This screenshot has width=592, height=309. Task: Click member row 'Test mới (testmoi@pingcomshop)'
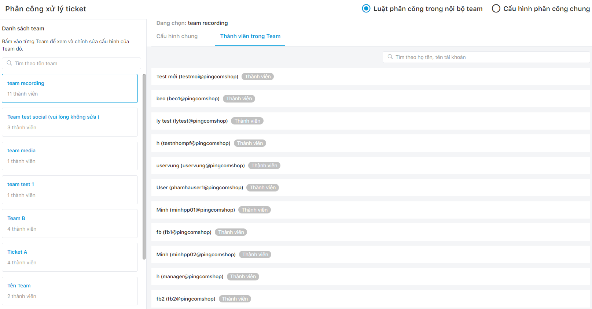click(x=371, y=77)
